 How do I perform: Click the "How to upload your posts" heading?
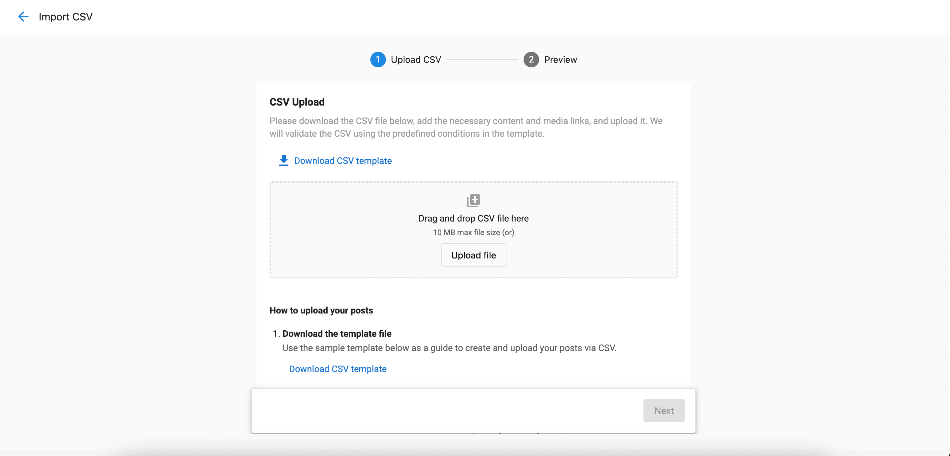(x=321, y=310)
